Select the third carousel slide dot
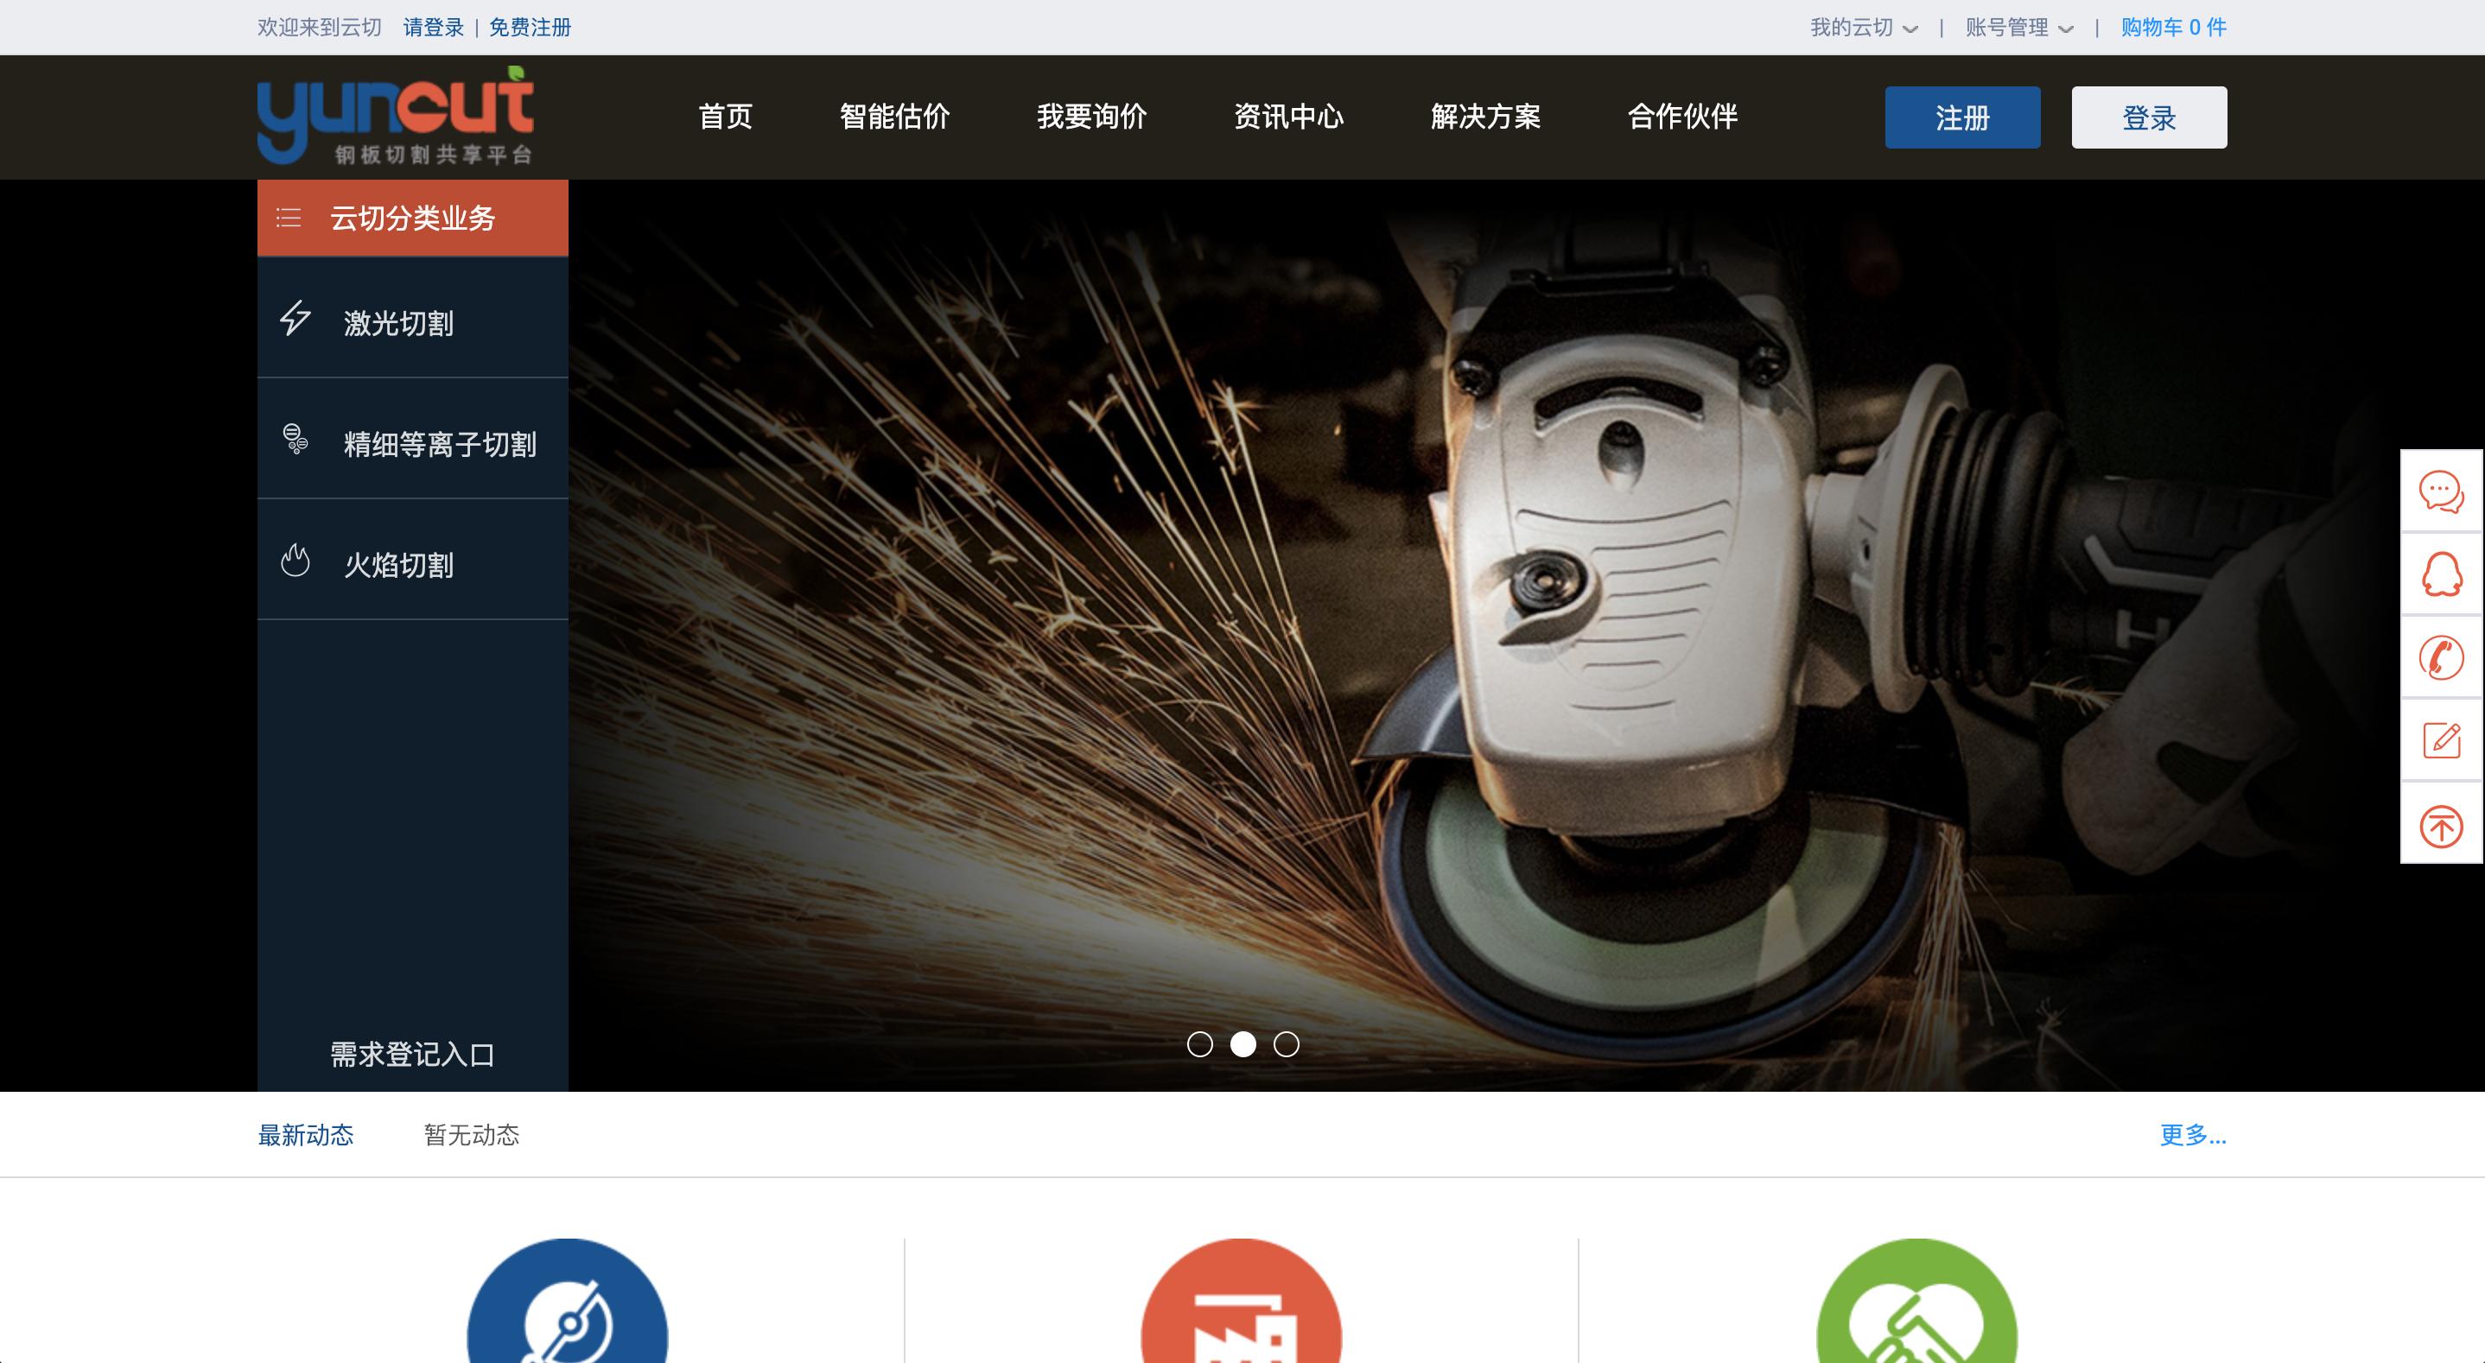The image size is (2485, 1363). [1286, 1043]
